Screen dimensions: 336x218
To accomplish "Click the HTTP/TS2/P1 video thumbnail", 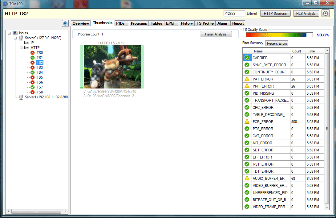I will (x=112, y=67).
